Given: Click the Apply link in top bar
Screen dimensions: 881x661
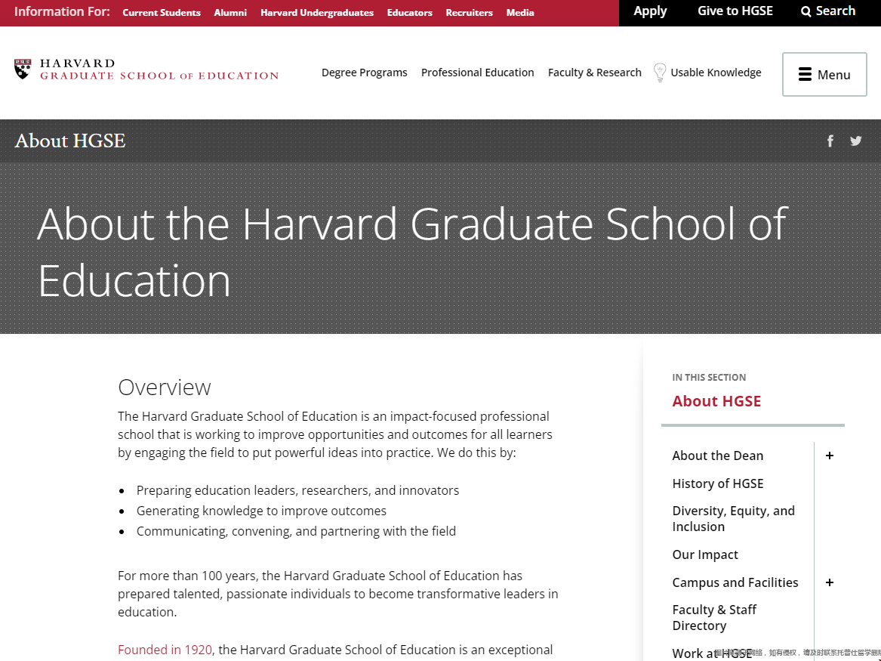Looking at the screenshot, I should pyautogui.click(x=650, y=11).
